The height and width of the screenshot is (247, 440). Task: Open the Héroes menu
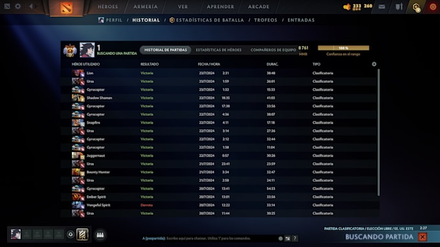pyautogui.click(x=108, y=6)
